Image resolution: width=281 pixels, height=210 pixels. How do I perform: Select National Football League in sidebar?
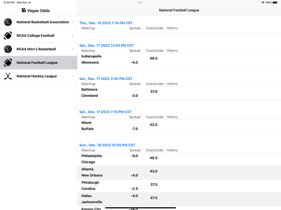click(x=38, y=62)
